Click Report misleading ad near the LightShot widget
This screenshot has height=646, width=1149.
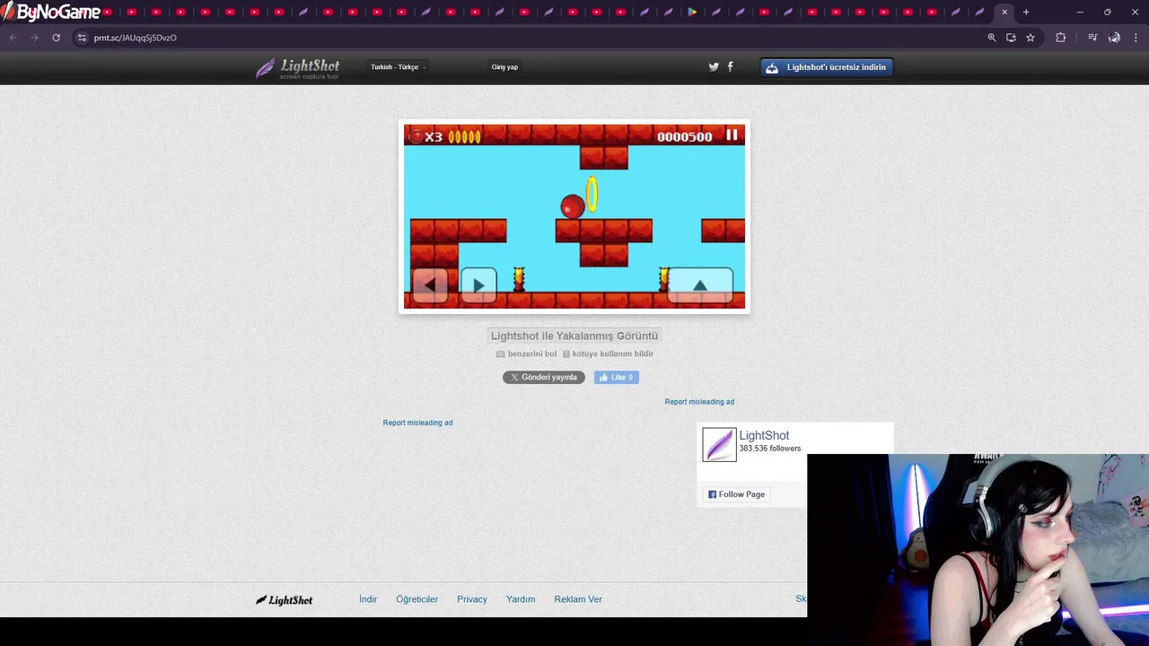[x=699, y=402]
